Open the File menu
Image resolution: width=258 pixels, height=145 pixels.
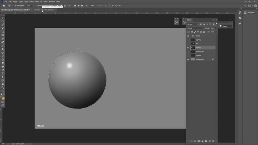(6, 2)
